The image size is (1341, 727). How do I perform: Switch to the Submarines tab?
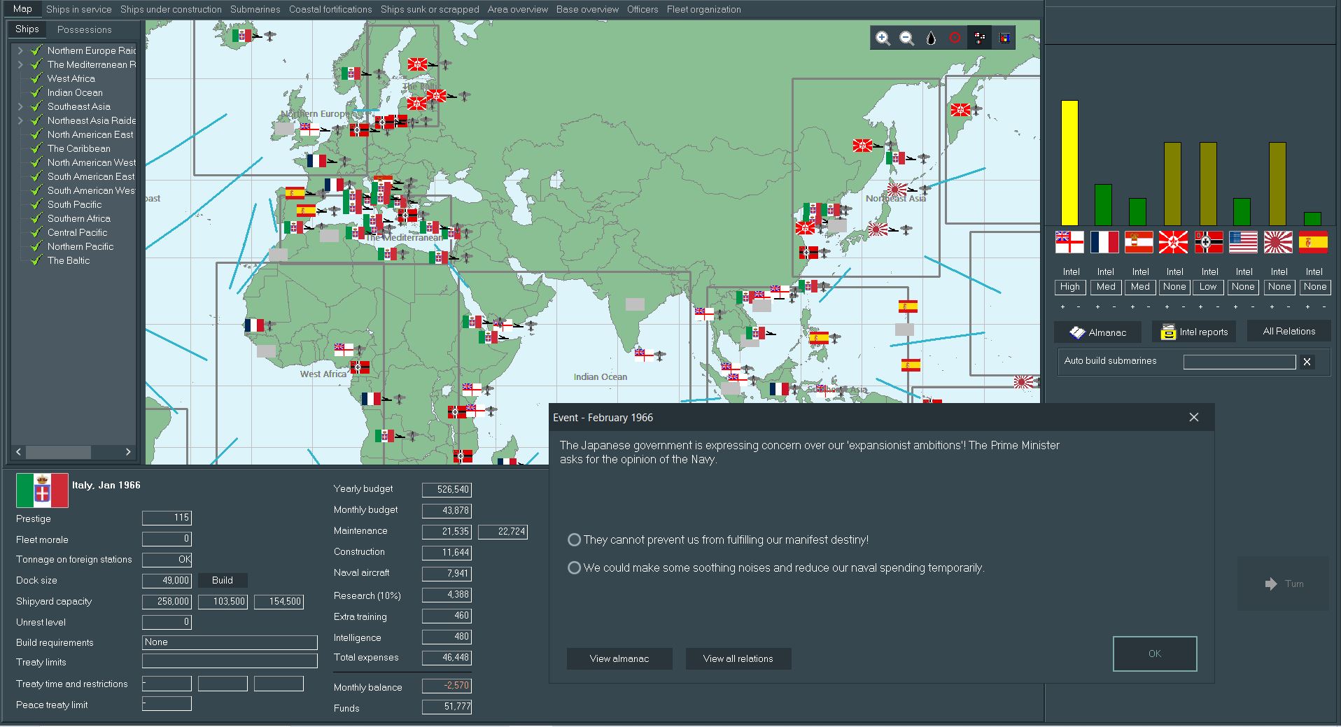(x=255, y=9)
